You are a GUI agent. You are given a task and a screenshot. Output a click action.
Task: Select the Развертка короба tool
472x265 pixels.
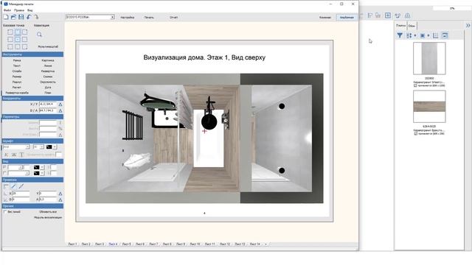17,93
